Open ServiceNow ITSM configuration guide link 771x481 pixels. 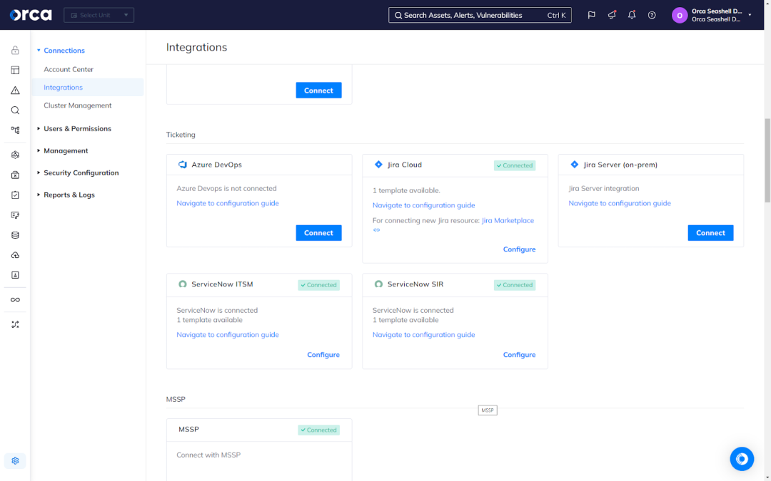[228, 335]
